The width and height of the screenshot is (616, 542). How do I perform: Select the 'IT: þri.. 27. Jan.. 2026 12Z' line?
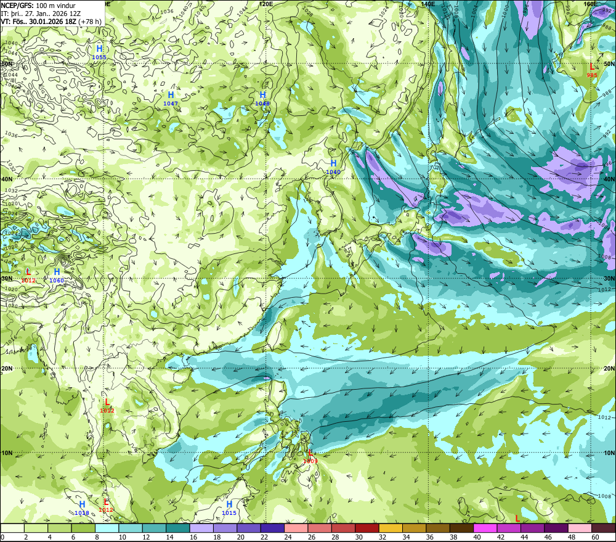pyautogui.click(x=41, y=14)
